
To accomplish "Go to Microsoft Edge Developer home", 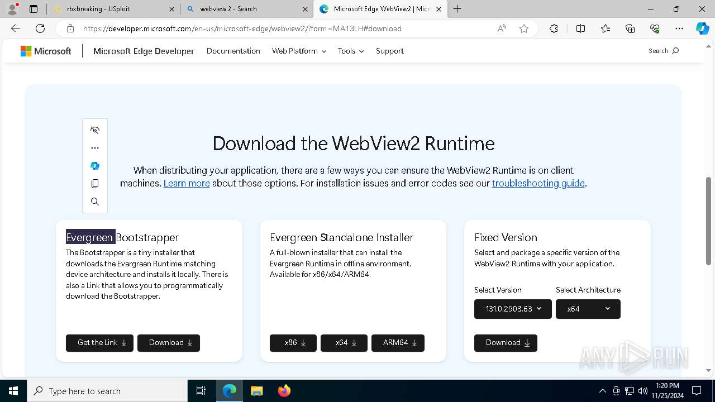I will [x=144, y=51].
